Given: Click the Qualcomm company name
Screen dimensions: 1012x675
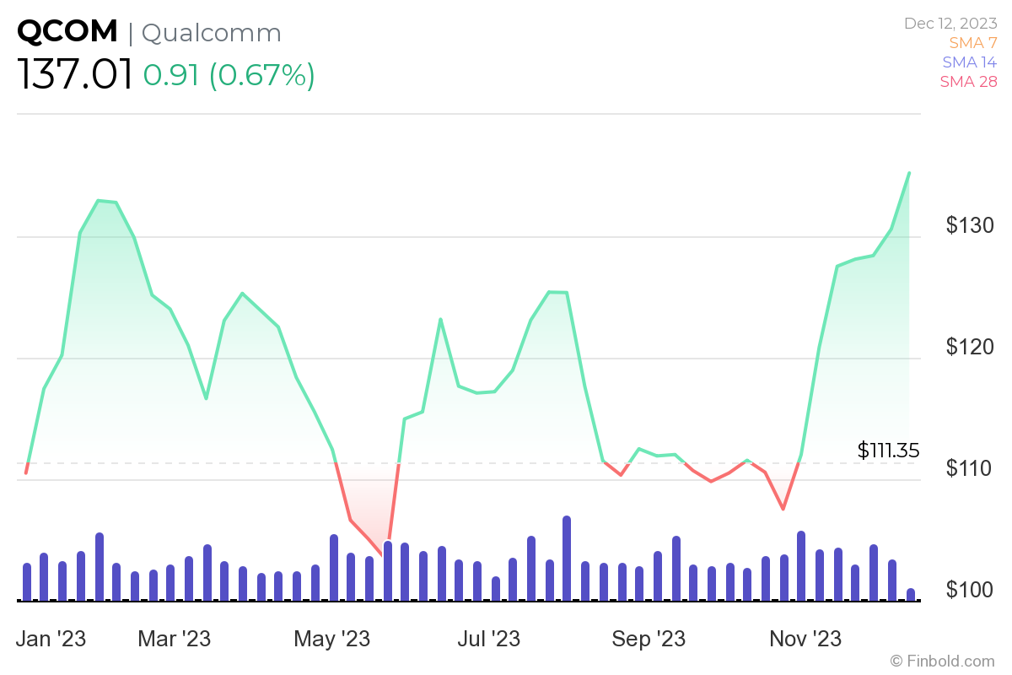Looking at the screenshot, I should pyautogui.click(x=211, y=33).
